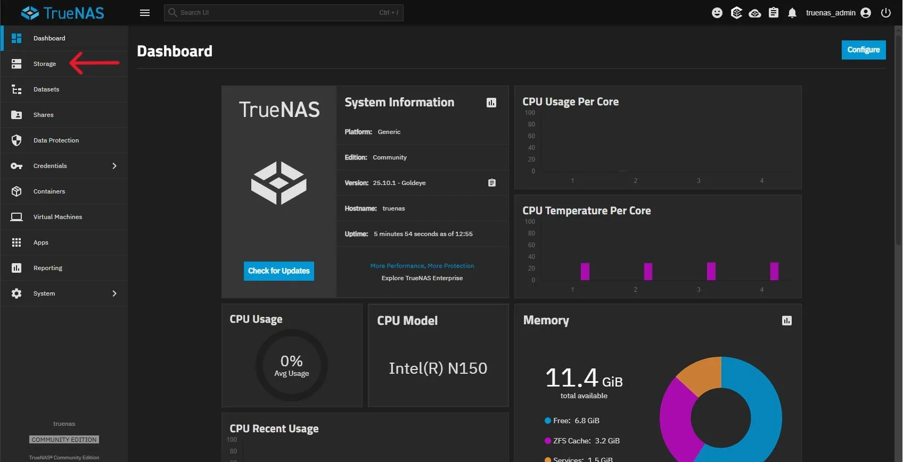Open the TrueNAS Connect cloud icon
The image size is (903, 462).
click(755, 13)
